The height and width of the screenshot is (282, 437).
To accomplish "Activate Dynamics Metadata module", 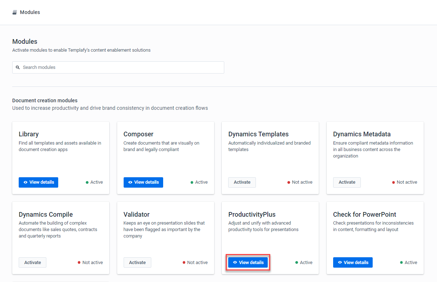I will coord(347,182).
